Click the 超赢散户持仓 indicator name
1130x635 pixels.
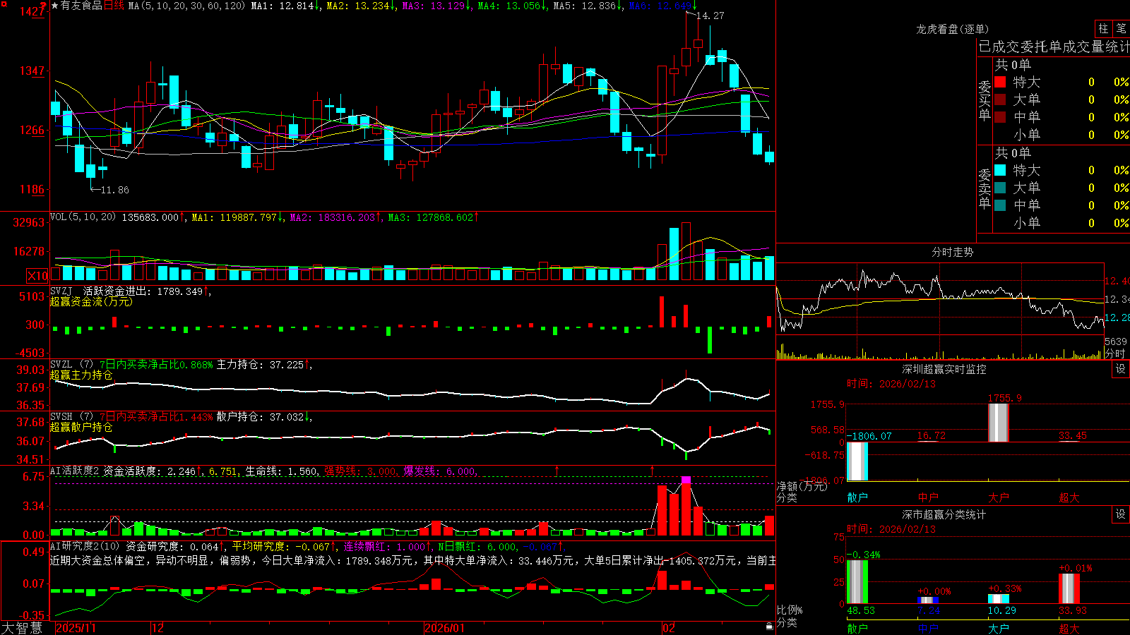(x=81, y=428)
